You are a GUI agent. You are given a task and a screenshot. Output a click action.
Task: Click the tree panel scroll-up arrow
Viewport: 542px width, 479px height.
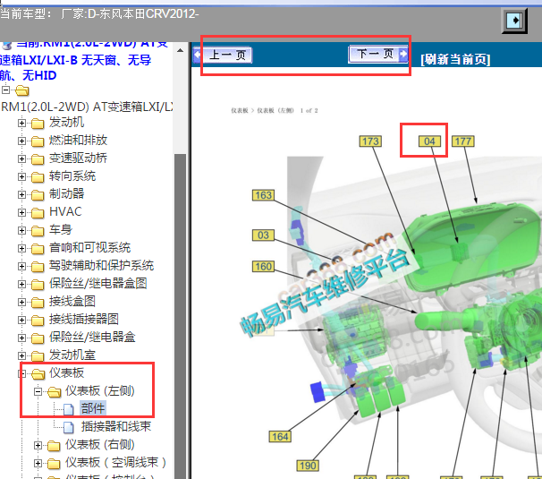point(180,50)
